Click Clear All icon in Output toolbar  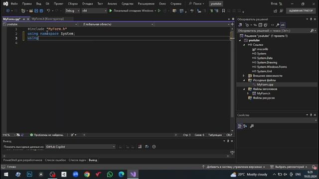tap(140, 147)
